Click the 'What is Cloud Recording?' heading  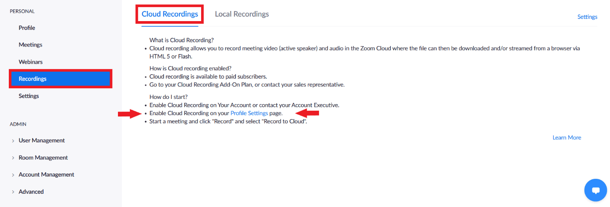tap(181, 40)
